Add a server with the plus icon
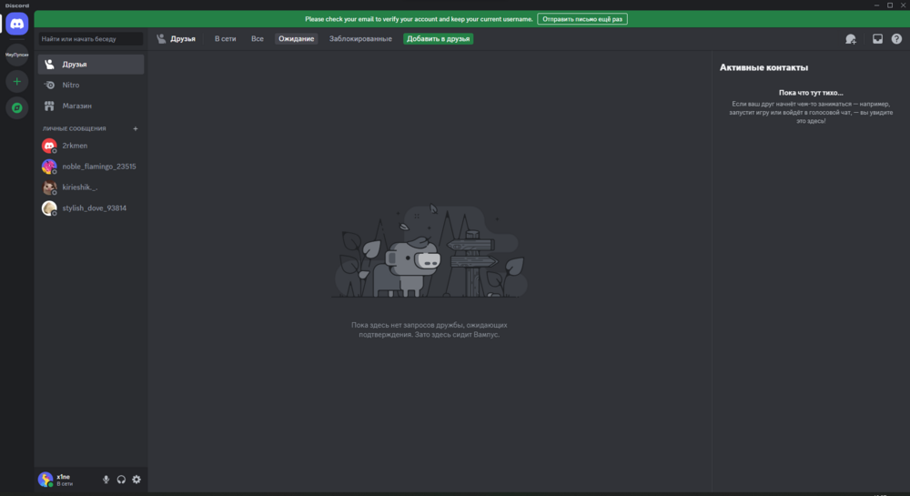 click(16, 82)
